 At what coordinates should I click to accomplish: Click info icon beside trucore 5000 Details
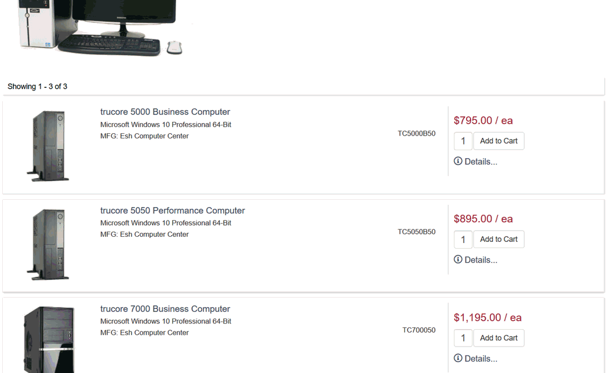(x=458, y=161)
